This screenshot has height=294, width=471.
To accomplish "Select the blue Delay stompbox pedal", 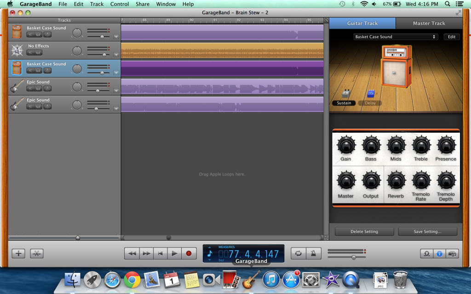I will click(371, 94).
